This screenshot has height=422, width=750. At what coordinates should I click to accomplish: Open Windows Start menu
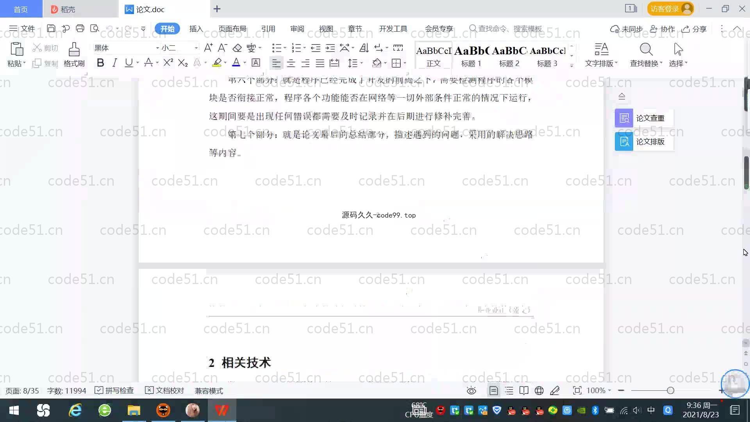pos(14,410)
